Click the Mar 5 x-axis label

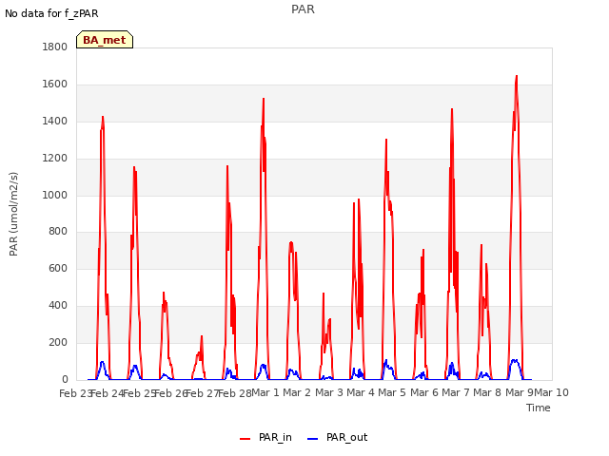[392, 392]
